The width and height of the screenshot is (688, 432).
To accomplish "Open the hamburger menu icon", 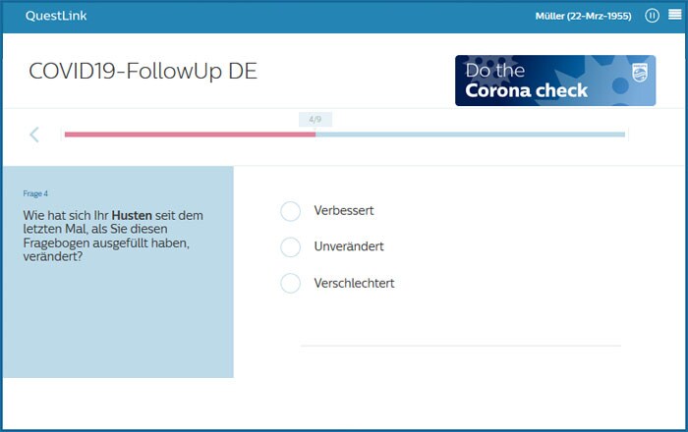I will pos(675,15).
